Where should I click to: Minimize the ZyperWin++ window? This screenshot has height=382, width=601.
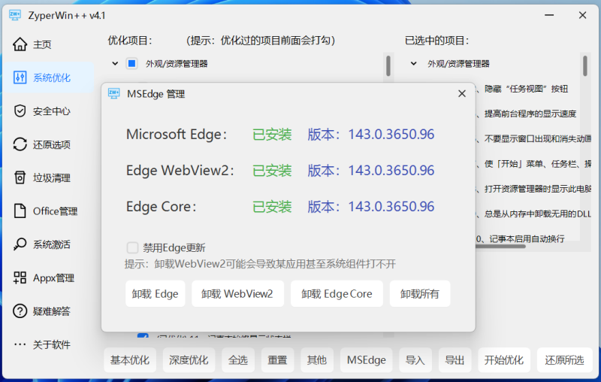(549, 15)
